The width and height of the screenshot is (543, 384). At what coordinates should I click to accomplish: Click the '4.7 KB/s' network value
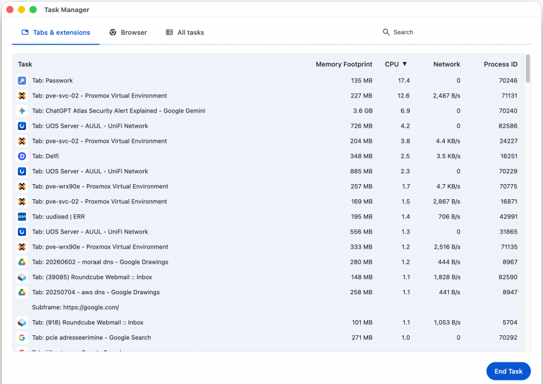(x=448, y=187)
